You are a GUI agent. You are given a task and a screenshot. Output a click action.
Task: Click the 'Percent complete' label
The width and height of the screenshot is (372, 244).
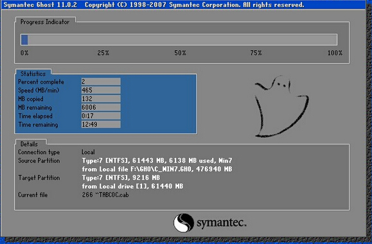(x=41, y=82)
